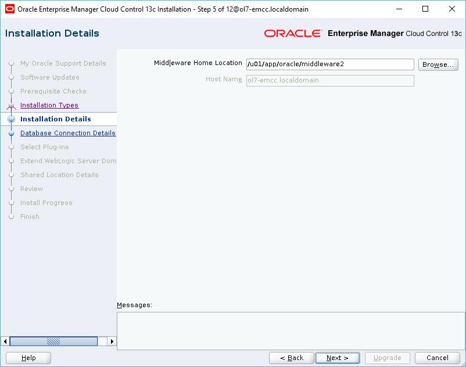The image size is (466, 367).
Task: Click the My Oracle Support Details step
Action: click(63, 63)
